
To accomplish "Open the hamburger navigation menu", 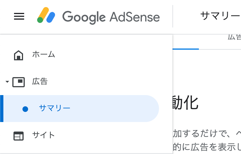I will click(x=19, y=16).
